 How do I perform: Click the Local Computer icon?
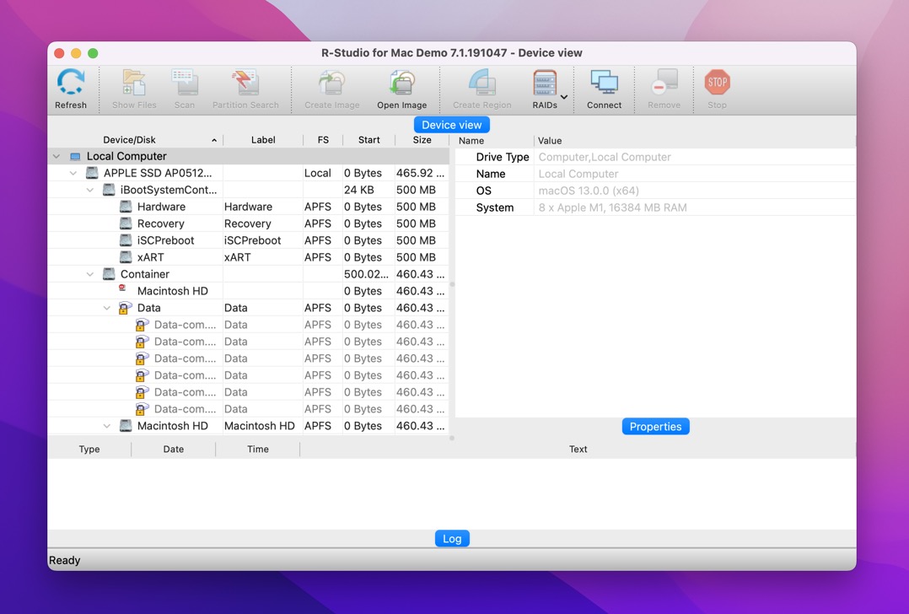point(75,157)
